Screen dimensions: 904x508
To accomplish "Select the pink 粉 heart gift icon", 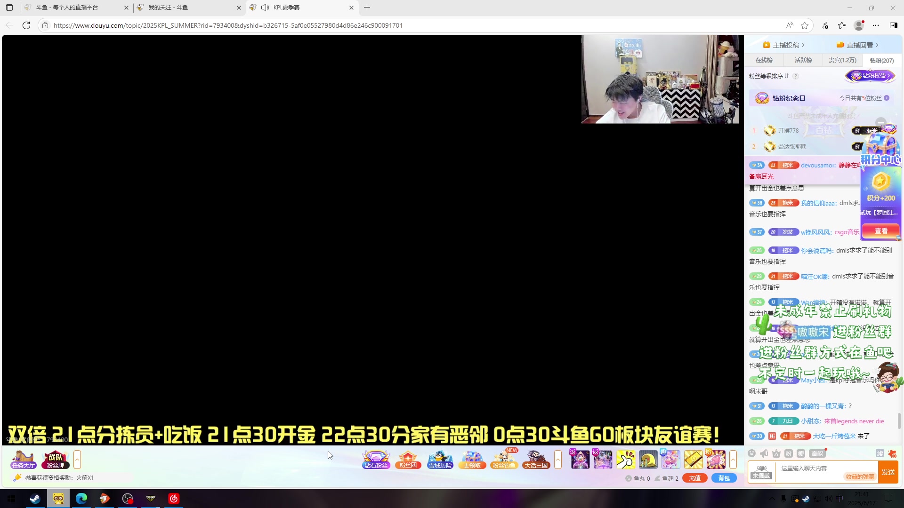I will [716, 460].
